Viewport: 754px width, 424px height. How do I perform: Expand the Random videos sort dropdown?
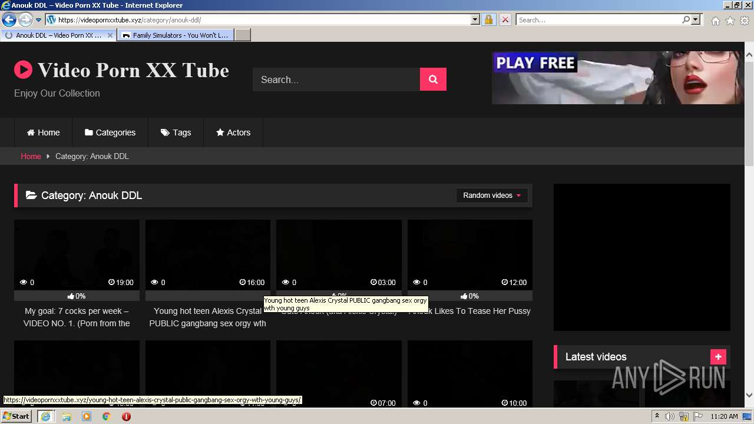(x=492, y=196)
